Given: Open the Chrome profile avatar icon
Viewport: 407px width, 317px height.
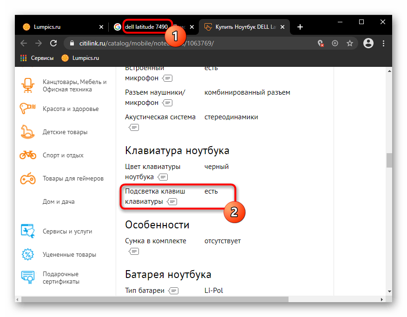Looking at the screenshot, I should pos(368,43).
